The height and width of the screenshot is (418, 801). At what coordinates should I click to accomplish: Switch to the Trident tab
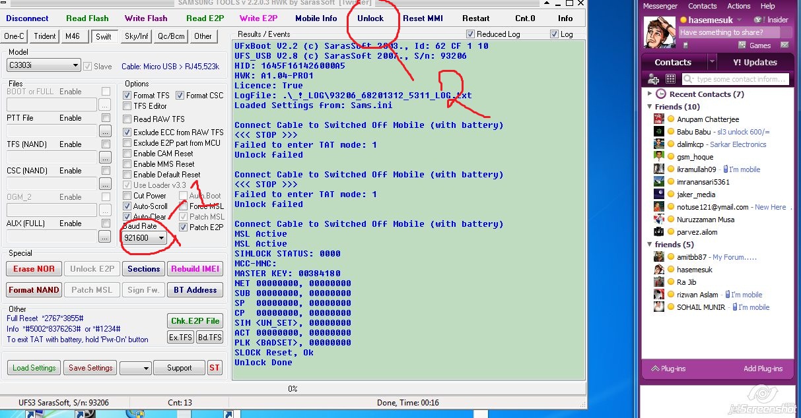[x=45, y=36]
